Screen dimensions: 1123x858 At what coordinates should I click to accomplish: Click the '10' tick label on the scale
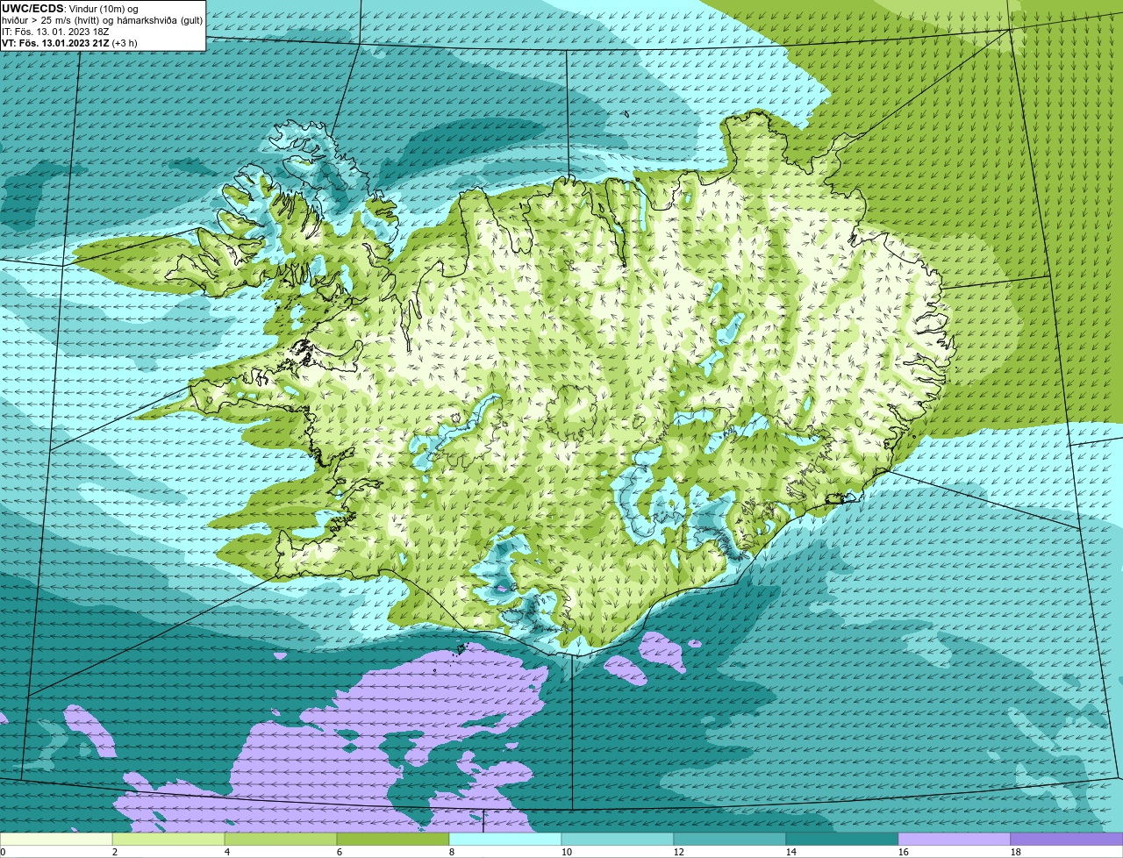(567, 852)
